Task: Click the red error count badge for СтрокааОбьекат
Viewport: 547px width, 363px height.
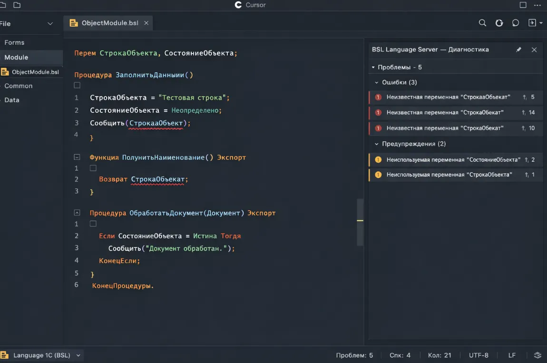Action: [x=378, y=97]
